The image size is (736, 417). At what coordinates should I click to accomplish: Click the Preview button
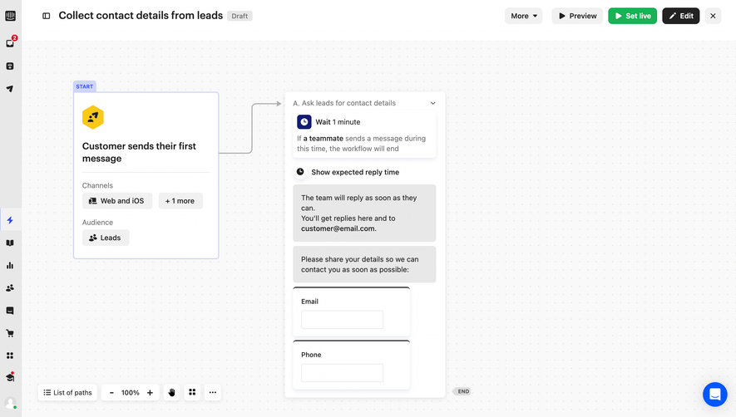point(577,16)
